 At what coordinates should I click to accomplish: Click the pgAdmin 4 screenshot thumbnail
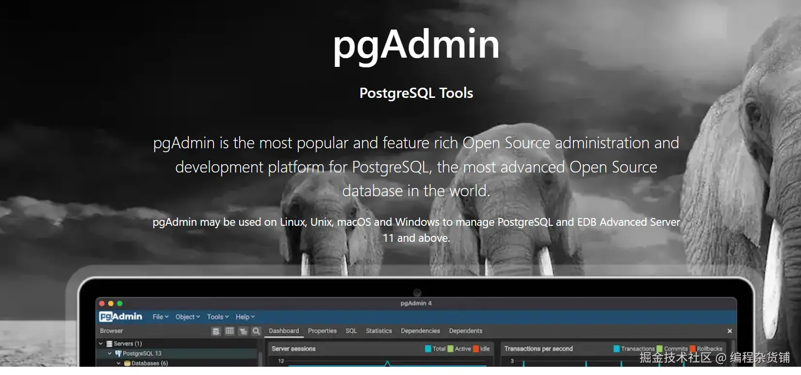(416, 322)
